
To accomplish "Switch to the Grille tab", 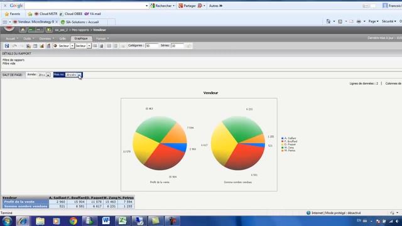I will pos(62,39).
